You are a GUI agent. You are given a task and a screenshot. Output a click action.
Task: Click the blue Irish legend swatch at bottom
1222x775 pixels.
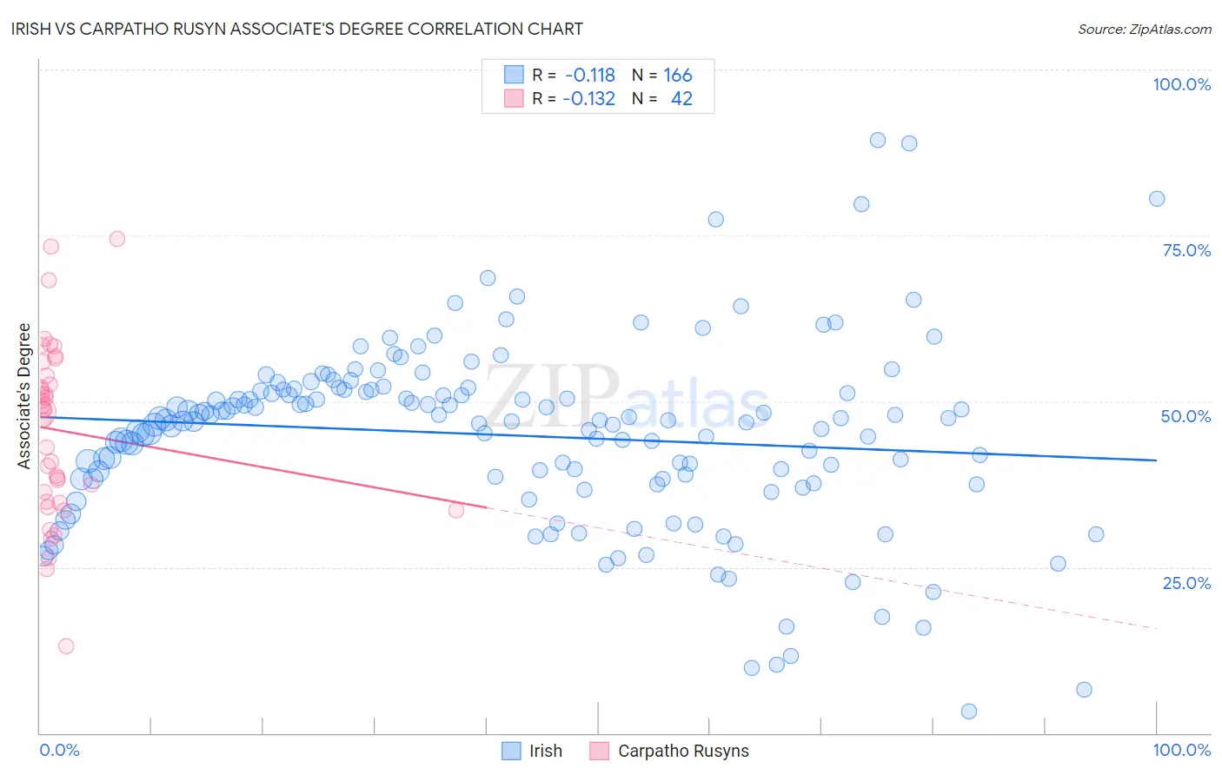pyautogui.click(x=511, y=751)
